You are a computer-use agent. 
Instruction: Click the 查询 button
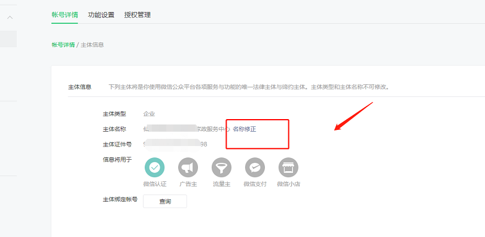[165, 202]
